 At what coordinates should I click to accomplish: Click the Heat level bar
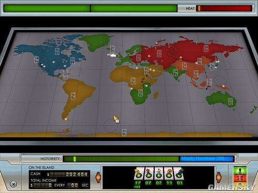pyautogui.click(x=224, y=8)
